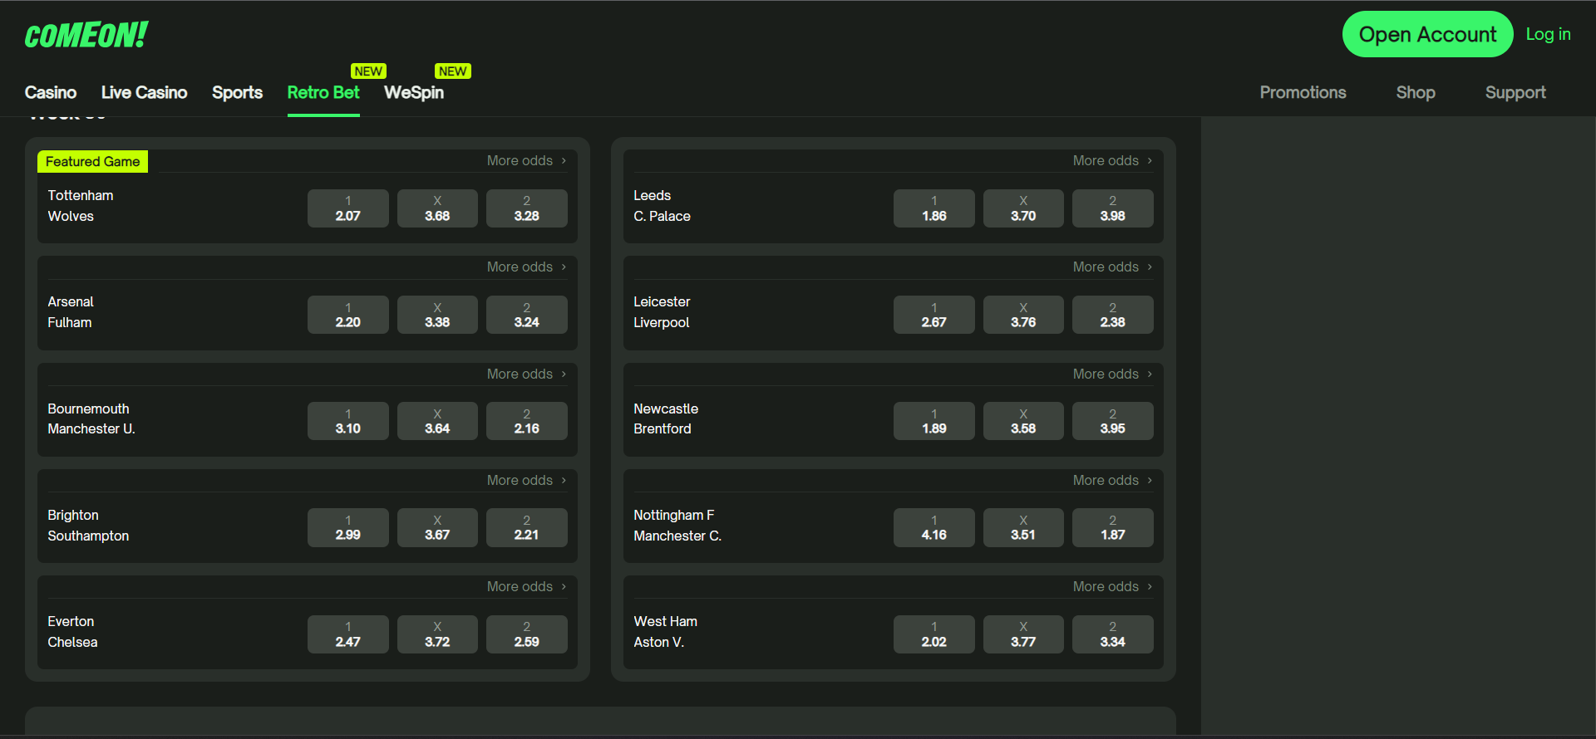Pick Fulham win at 3.24
1596x739 pixels.
[527, 315]
